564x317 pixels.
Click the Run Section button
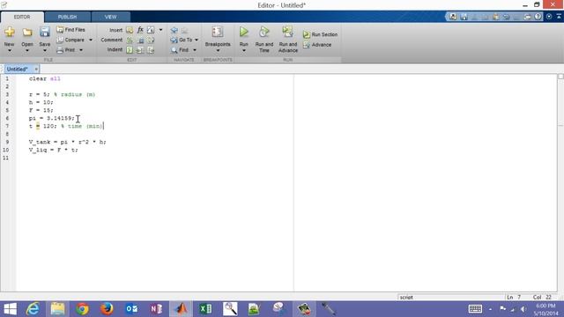[320, 34]
